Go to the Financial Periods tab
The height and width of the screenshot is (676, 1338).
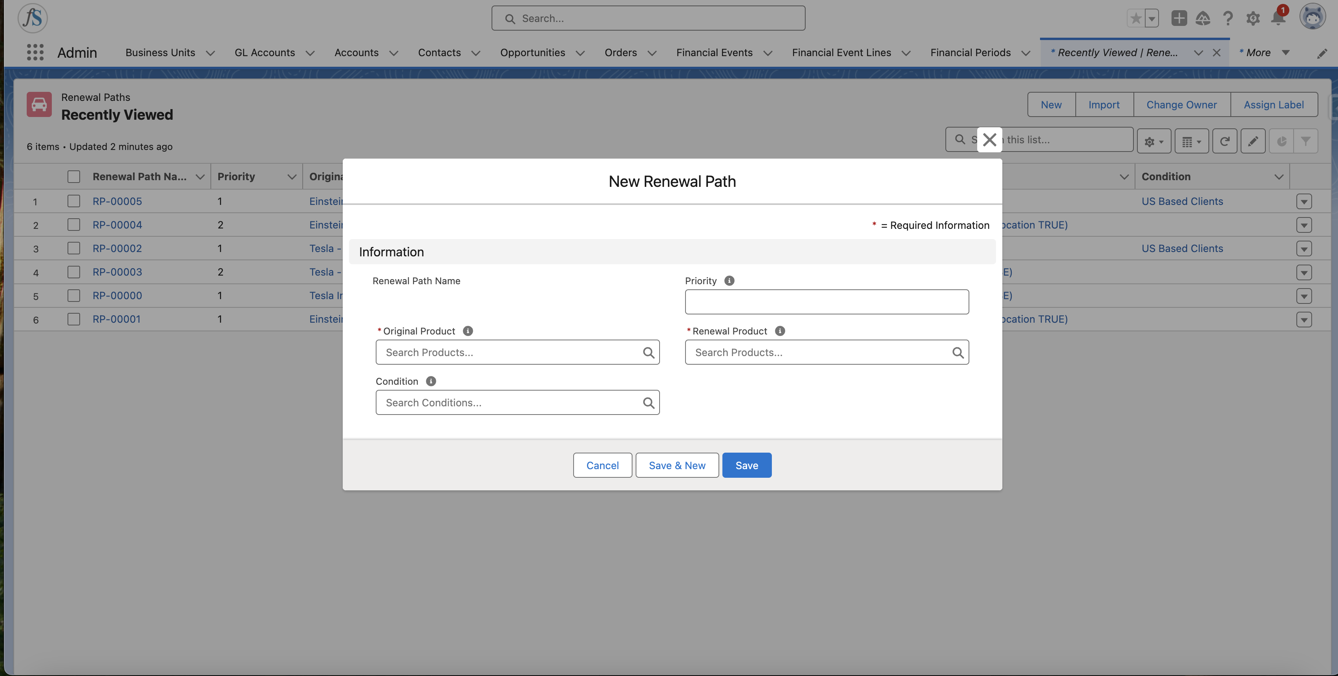point(970,53)
